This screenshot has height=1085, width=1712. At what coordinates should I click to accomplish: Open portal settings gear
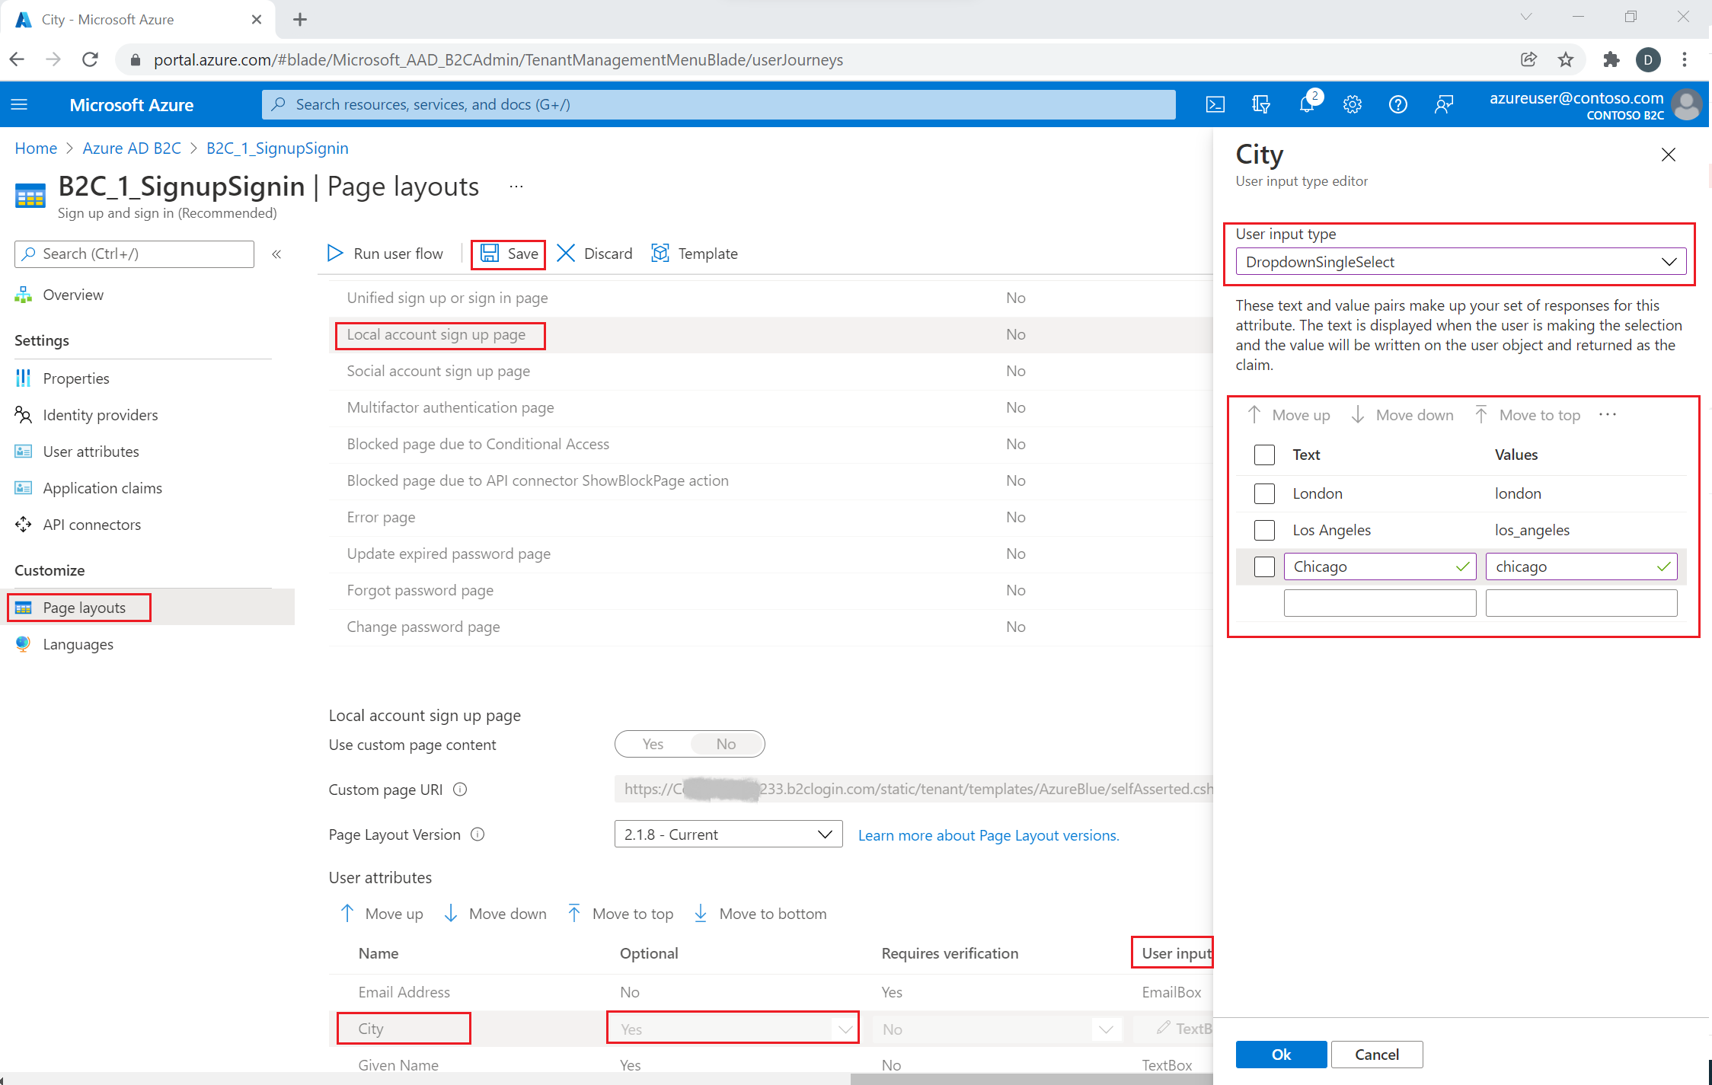[1353, 104]
